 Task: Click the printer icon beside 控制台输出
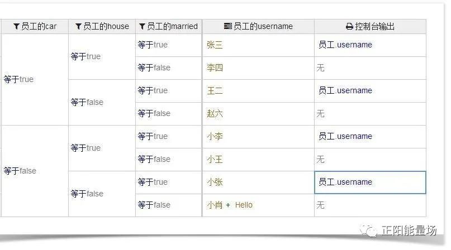click(x=349, y=26)
